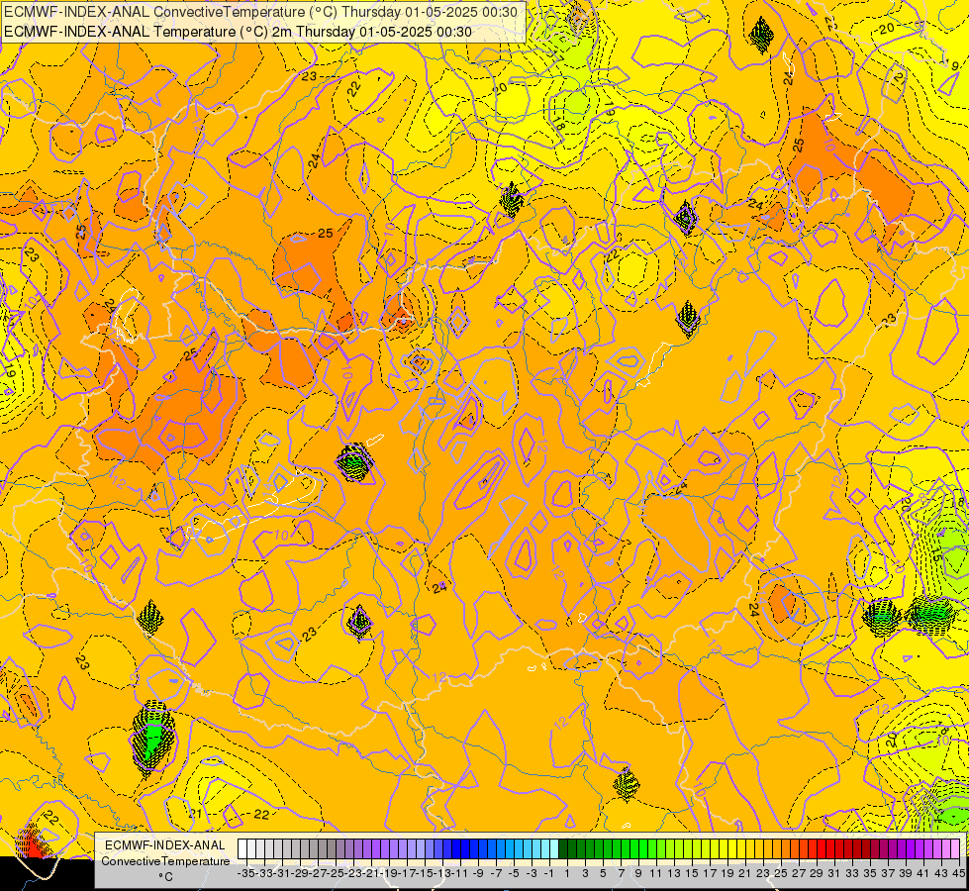Click legend scale value -35
The width and height of the screenshot is (969, 891).
(x=246, y=873)
